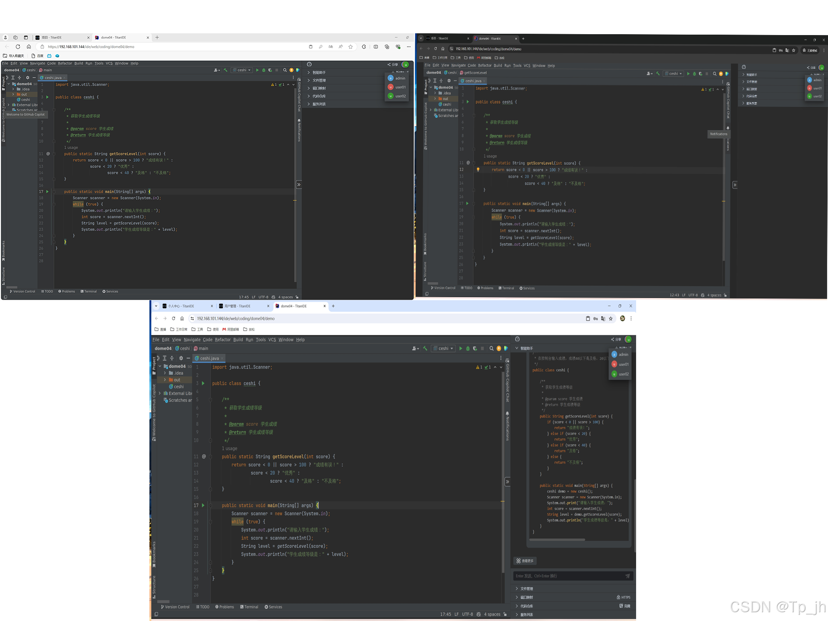Click the bookmark star in bottom browser address bar
The width and height of the screenshot is (828, 621).
tap(611, 319)
